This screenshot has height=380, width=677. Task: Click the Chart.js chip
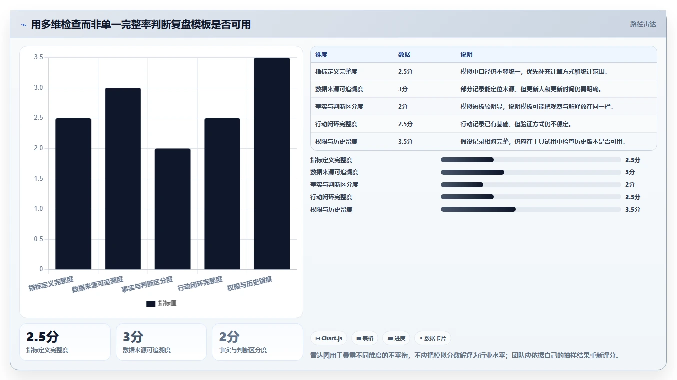[x=329, y=338]
